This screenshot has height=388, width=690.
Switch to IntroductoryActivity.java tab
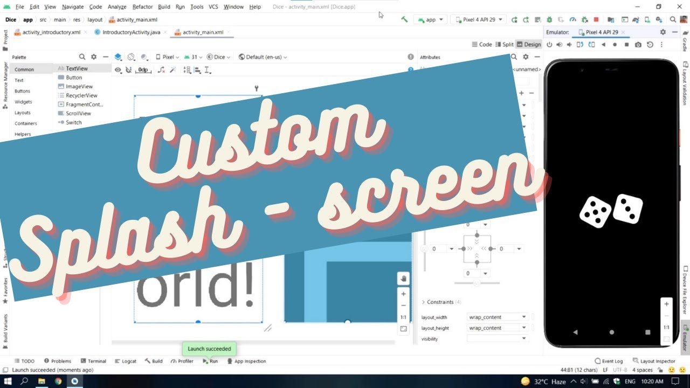tap(131, 32)
